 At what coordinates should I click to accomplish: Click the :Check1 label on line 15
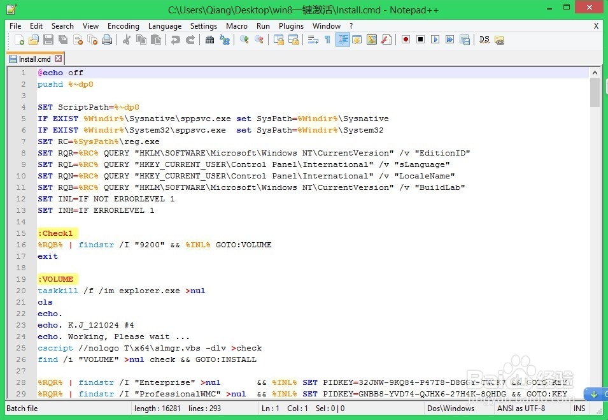coord(55,233)
